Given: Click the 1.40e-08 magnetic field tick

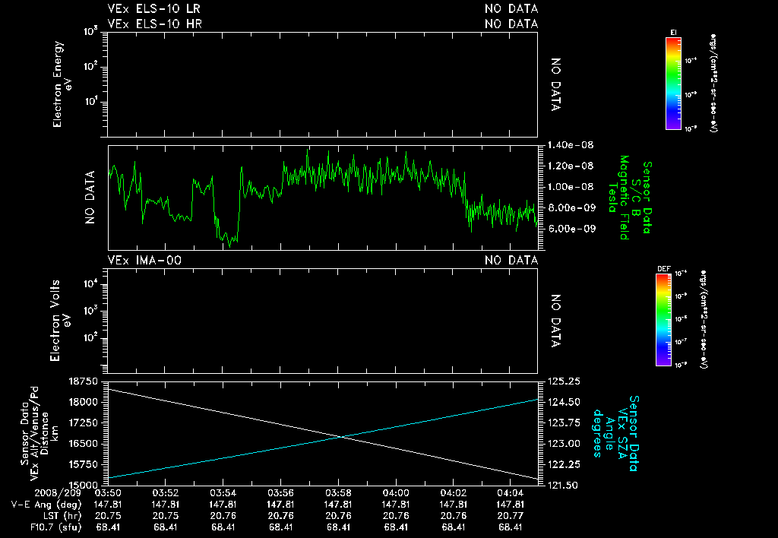Looking at the screenshot, I should click(571, 145).
